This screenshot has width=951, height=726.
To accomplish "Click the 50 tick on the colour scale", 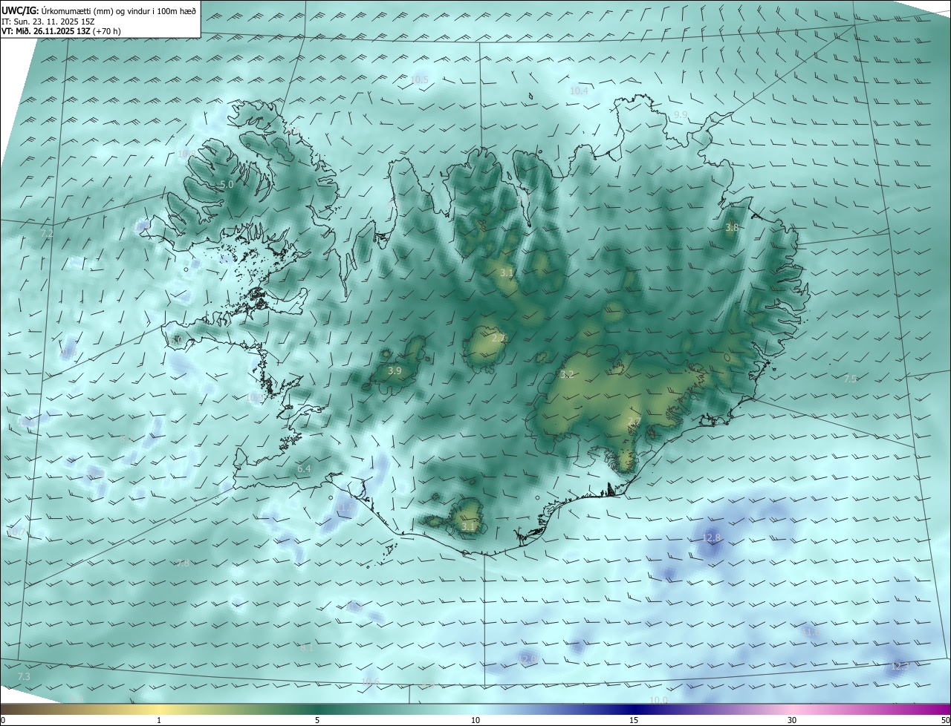I will tap(945, 720).
